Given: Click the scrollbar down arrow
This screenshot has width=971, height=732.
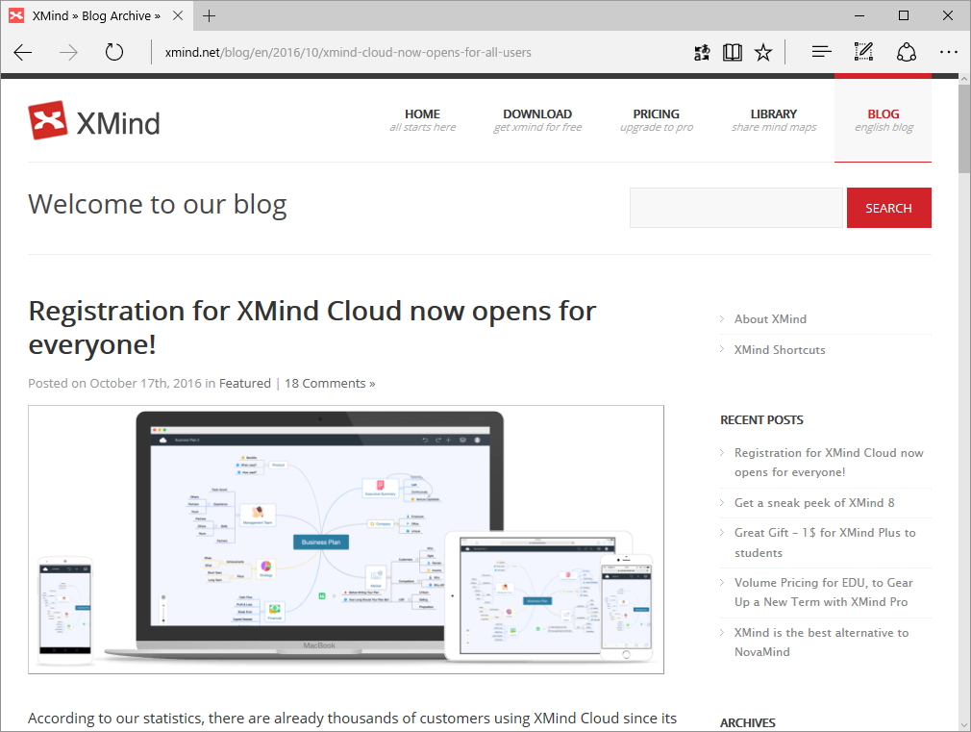Looking at the screenshot, I should (964, 724).
